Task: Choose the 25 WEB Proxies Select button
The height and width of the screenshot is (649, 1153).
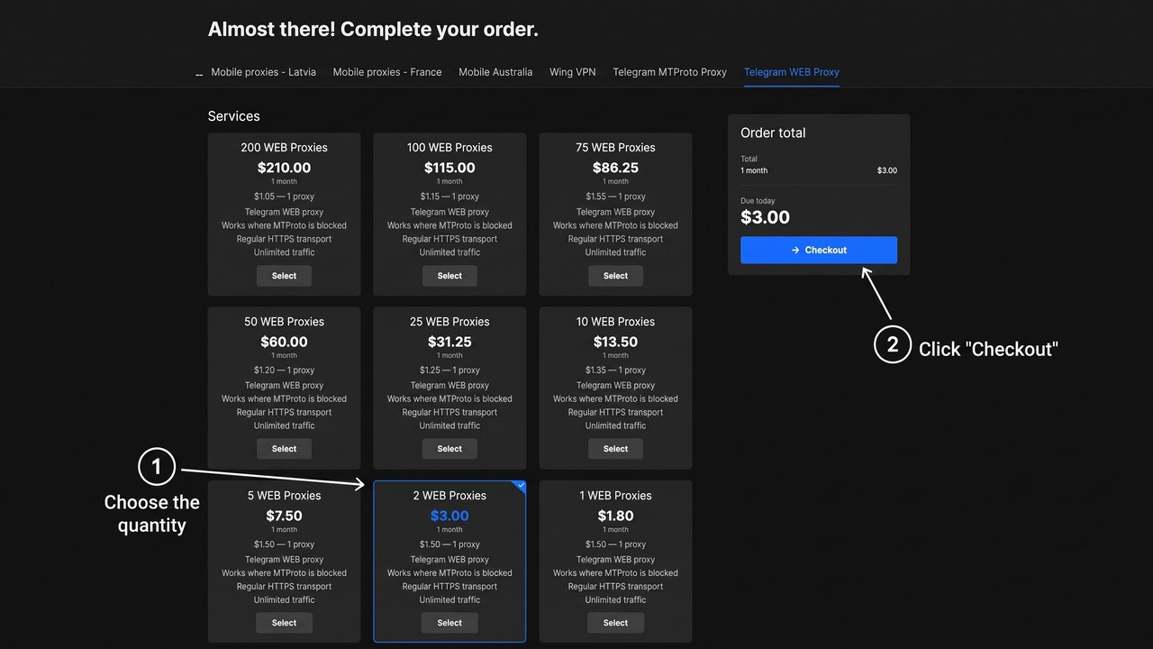Action: (x=449, y=449)
